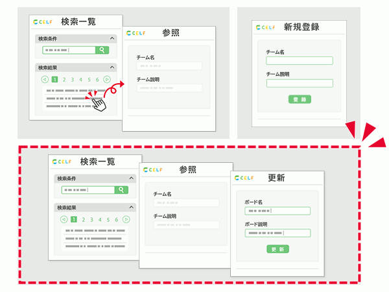
Task: Focus チーム説明 input in 新規登録 window
Action: coord(300,83)
